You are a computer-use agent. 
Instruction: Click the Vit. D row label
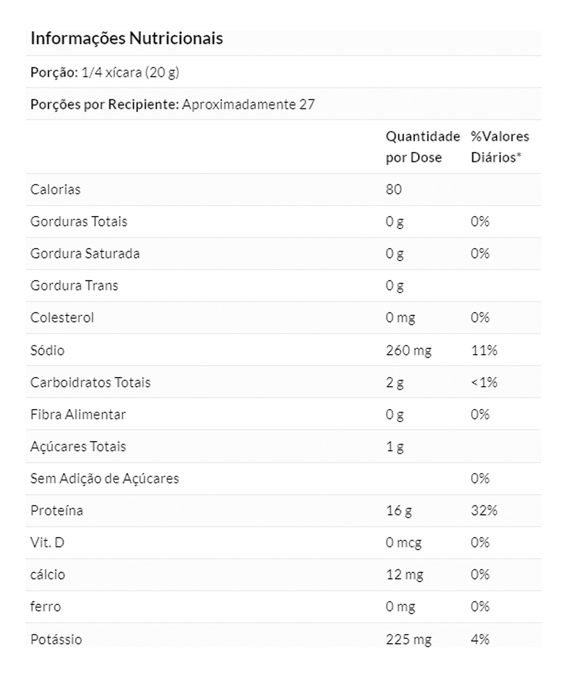coord(46,543)
